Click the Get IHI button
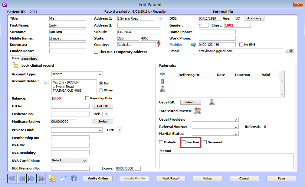 click(x=103, y=106)
